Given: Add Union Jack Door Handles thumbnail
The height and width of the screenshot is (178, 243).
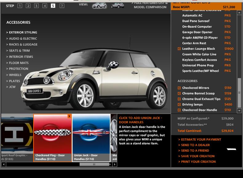Looking at the screenshot, I should point(91,138).
